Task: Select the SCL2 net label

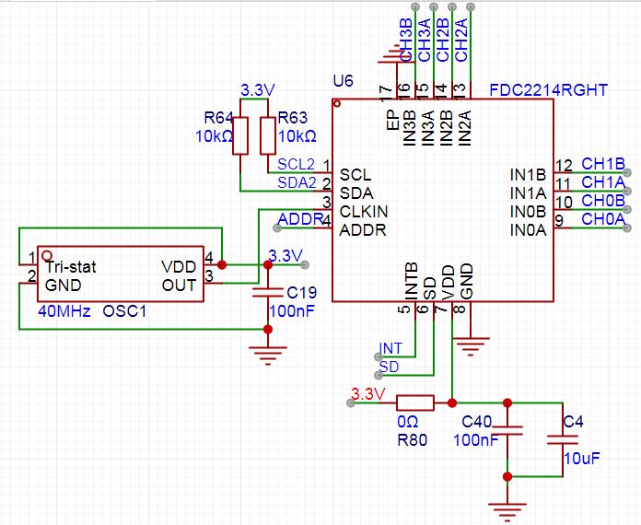Action: tap(297, 164)
